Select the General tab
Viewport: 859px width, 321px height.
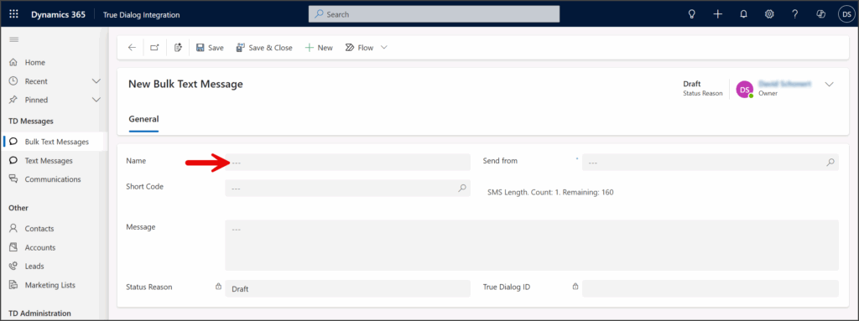pos(143,119)
